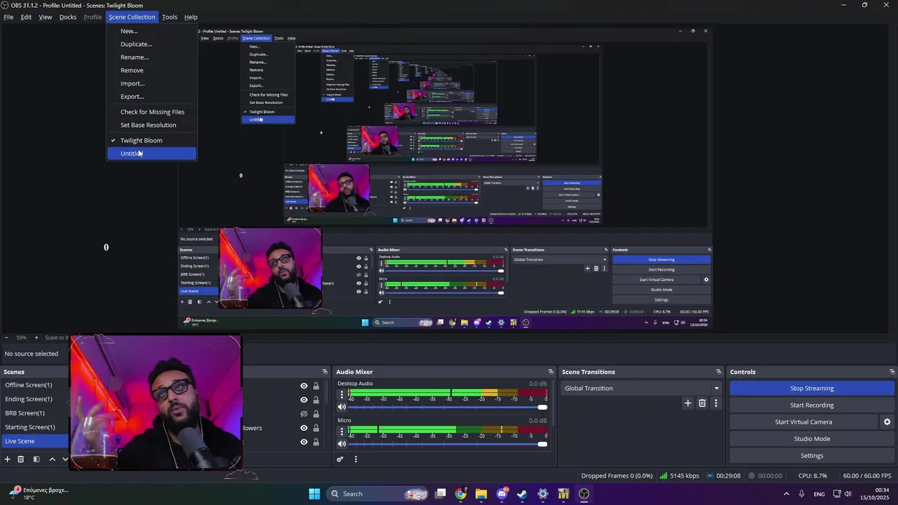Screen dimensions: 898x505
Task: Mute the Micro channel speaker icon
Action: 342,443
